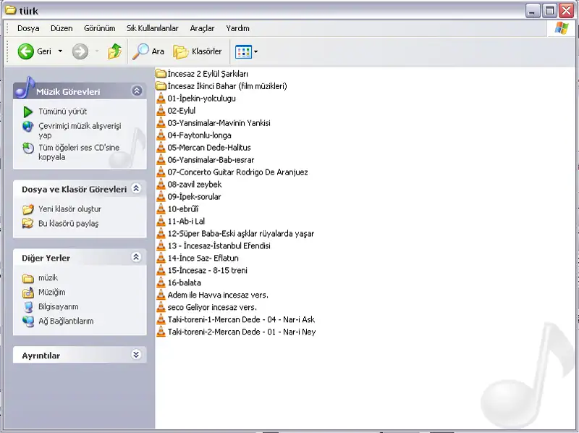Click the play icon beside Tümünü yürüt
Image resolution: width=579 pixels, height=433 pixels.
(x=28, y=112)
